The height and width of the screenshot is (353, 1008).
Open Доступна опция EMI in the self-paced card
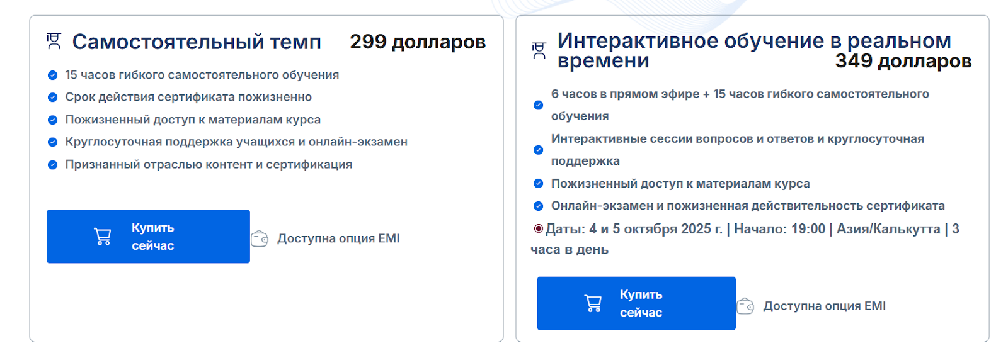coord(338,238)
